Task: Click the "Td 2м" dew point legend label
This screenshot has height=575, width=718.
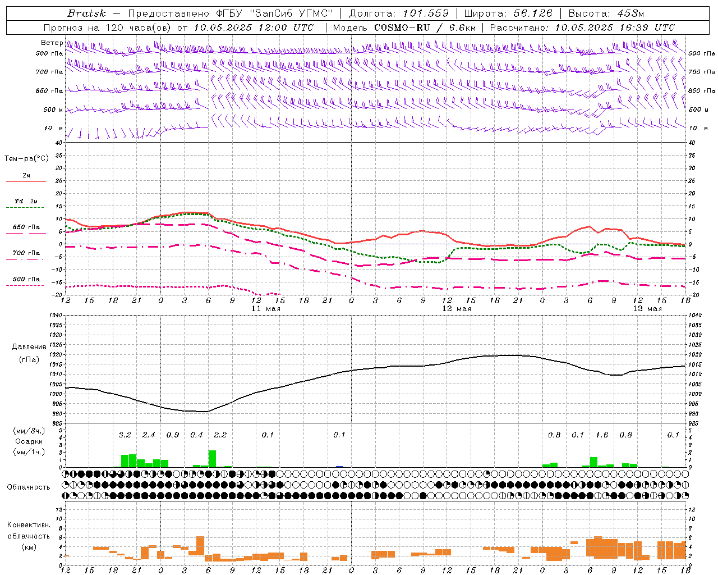Action: pos(26,201)
